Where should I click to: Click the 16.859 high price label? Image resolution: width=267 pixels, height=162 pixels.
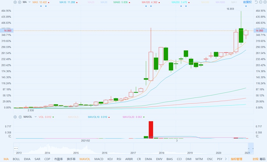(230, 9)
